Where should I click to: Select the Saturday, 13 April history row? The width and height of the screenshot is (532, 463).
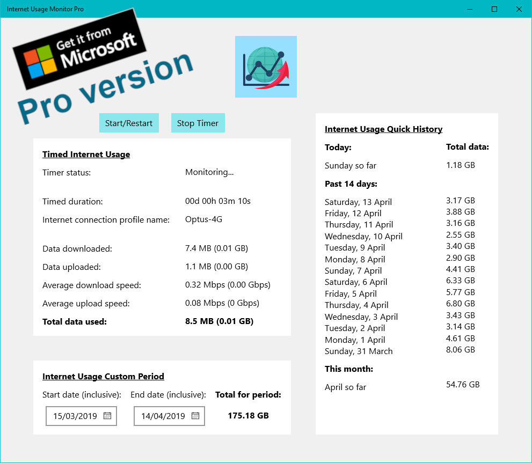[358, 202]
